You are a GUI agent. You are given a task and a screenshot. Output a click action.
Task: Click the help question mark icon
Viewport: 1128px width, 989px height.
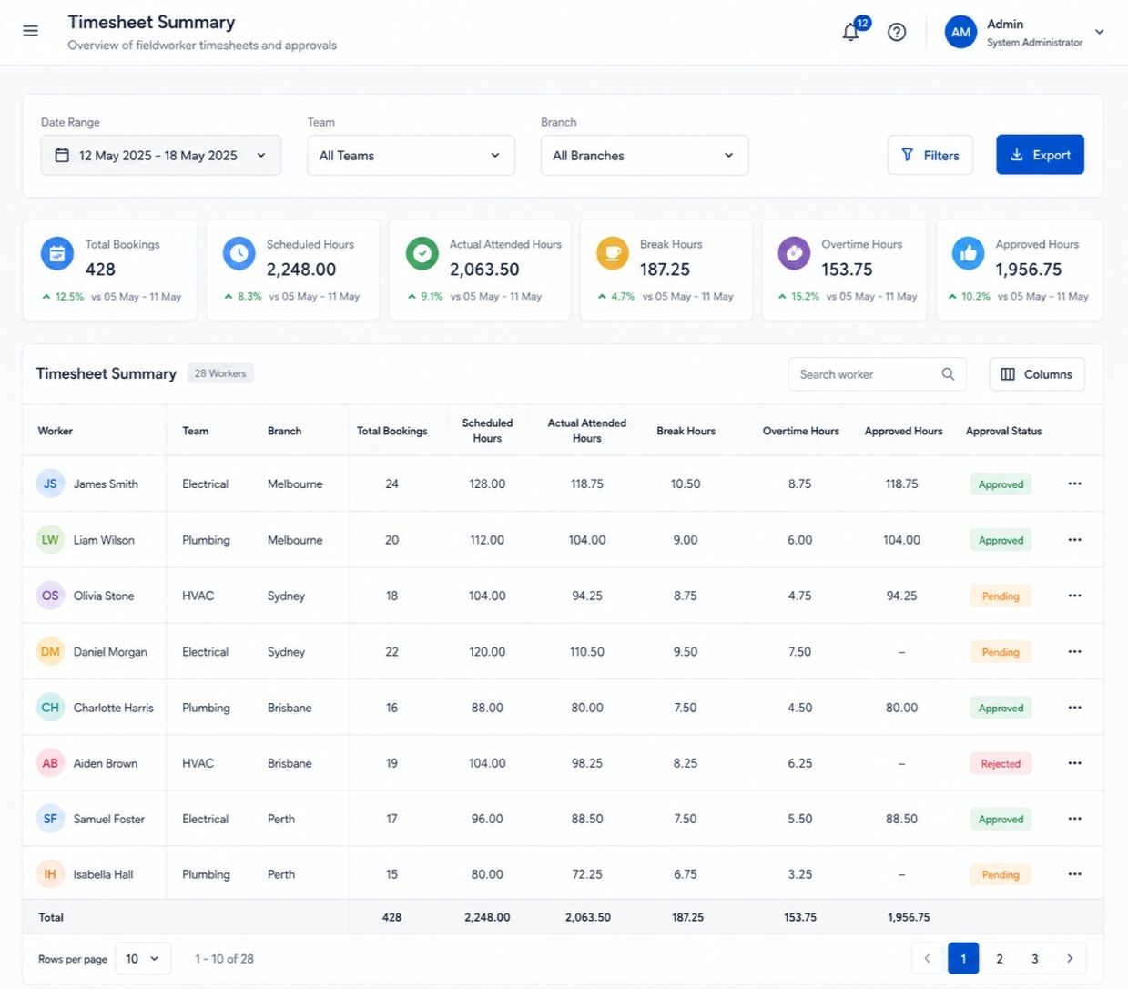897,32
